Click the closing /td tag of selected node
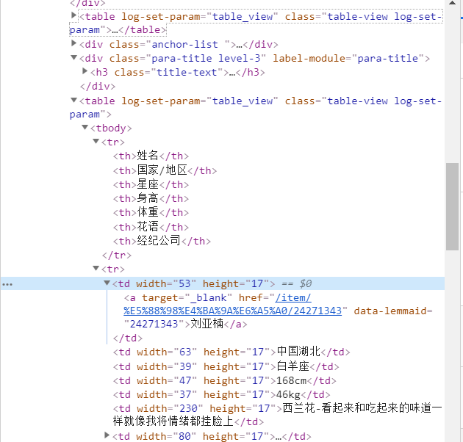 pyautogui.click(x=128, y=338)
